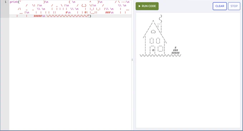The image size is (243, 131).
Task: Place cursor at the closing parenthesis in code
Action: (x=90, y=16)
